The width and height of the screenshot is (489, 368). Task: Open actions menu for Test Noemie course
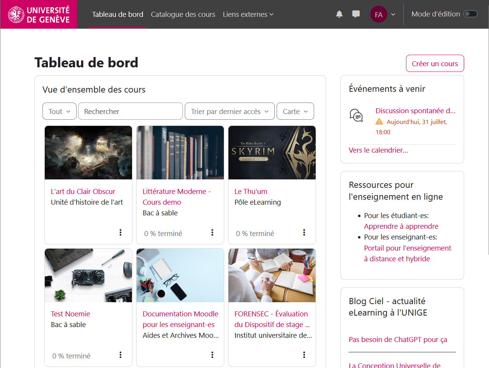tap(121, 355)
